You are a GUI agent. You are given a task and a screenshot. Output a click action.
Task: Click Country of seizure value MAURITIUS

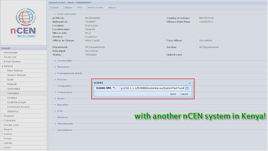[206, 18]
